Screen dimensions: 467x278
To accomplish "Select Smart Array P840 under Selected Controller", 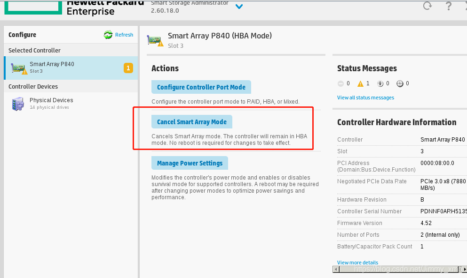I will tap(71, 68).
